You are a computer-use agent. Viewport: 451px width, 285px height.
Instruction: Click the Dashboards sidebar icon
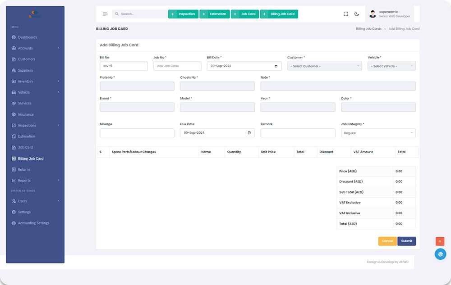click(x=14, y=37)
